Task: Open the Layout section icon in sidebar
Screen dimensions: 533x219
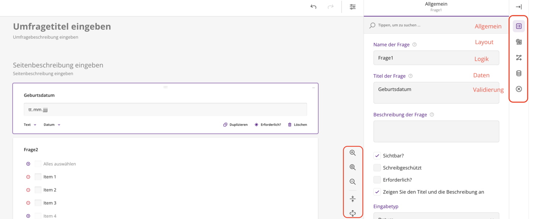Action: [519, 42]
